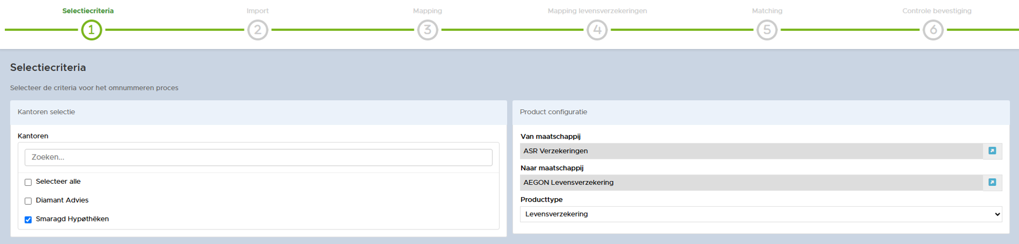1019x244 pixels.
Task: Click step 2 circle for Import
Action: tap(258, 30)
